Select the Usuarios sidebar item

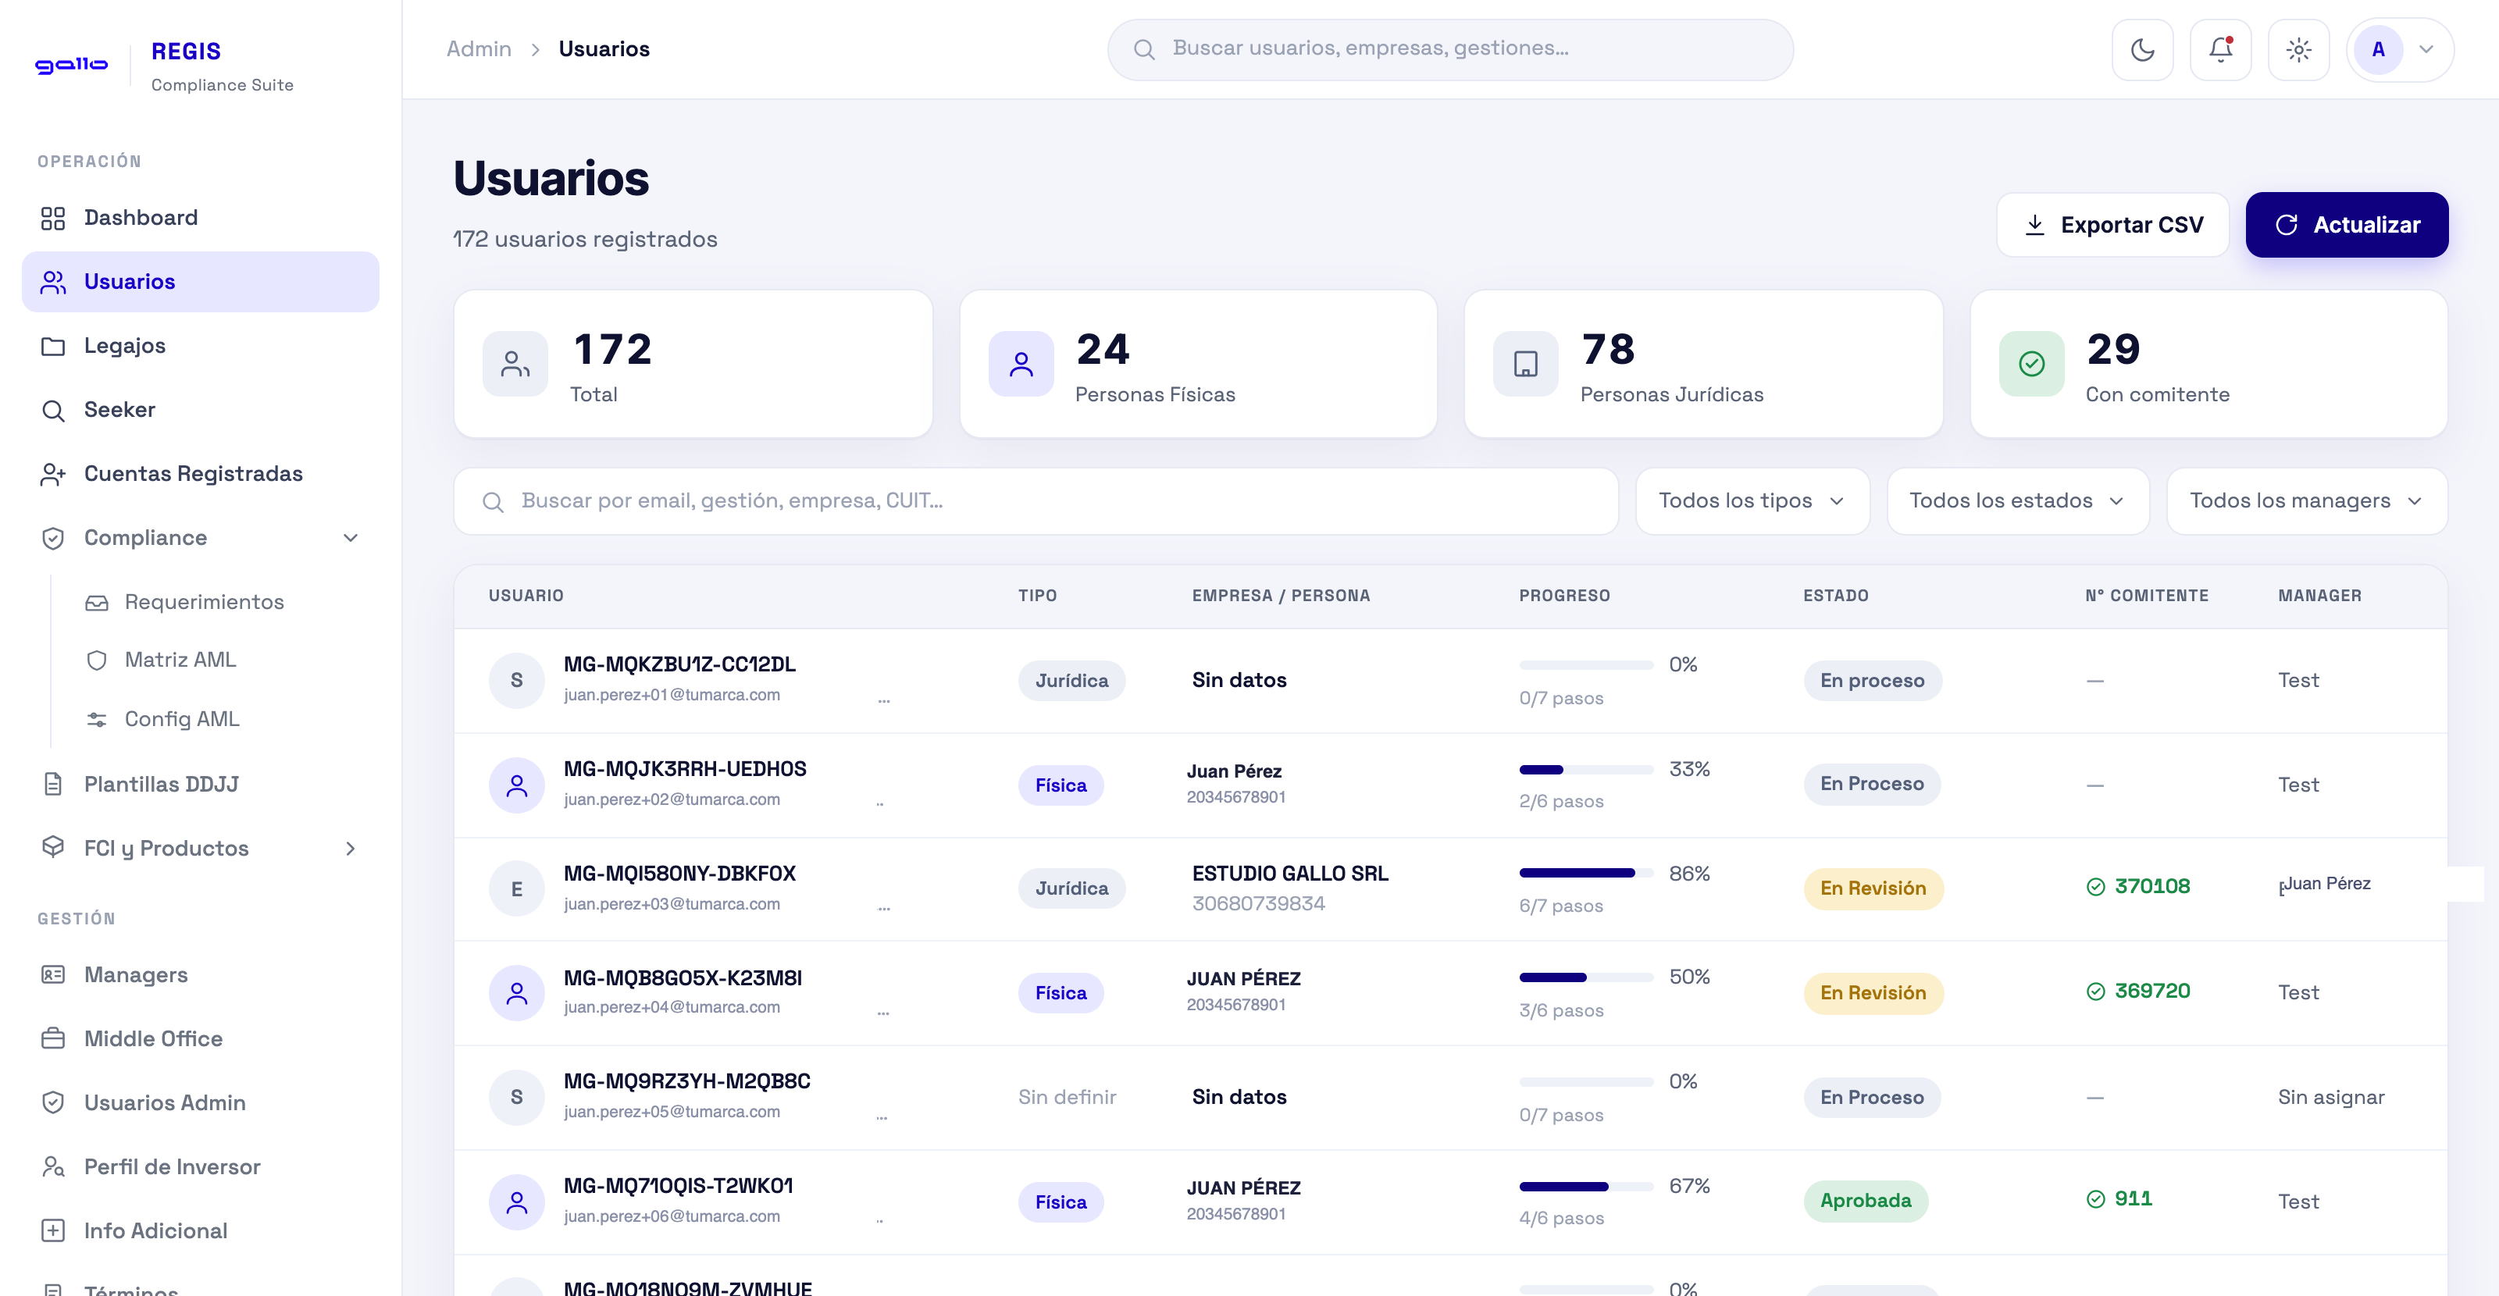200,281
